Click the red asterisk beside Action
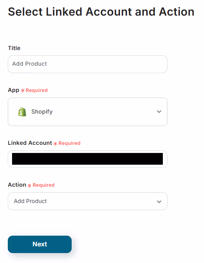Screen dimensions: 204x263 coord(29,185)
